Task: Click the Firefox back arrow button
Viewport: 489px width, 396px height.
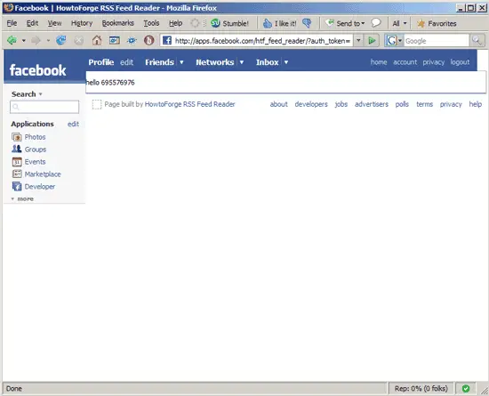Action: (x=12, y=40)
